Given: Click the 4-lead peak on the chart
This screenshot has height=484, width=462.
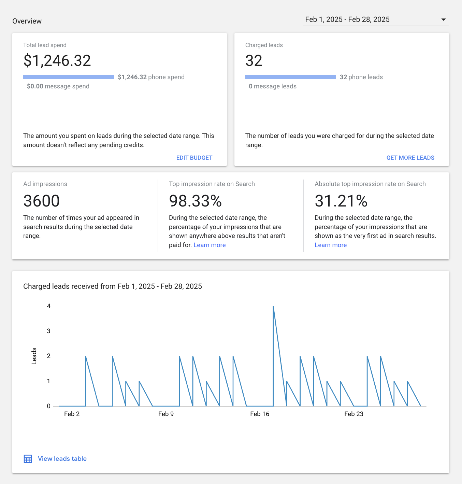Looking at the screenshot, I should point(273,307).
